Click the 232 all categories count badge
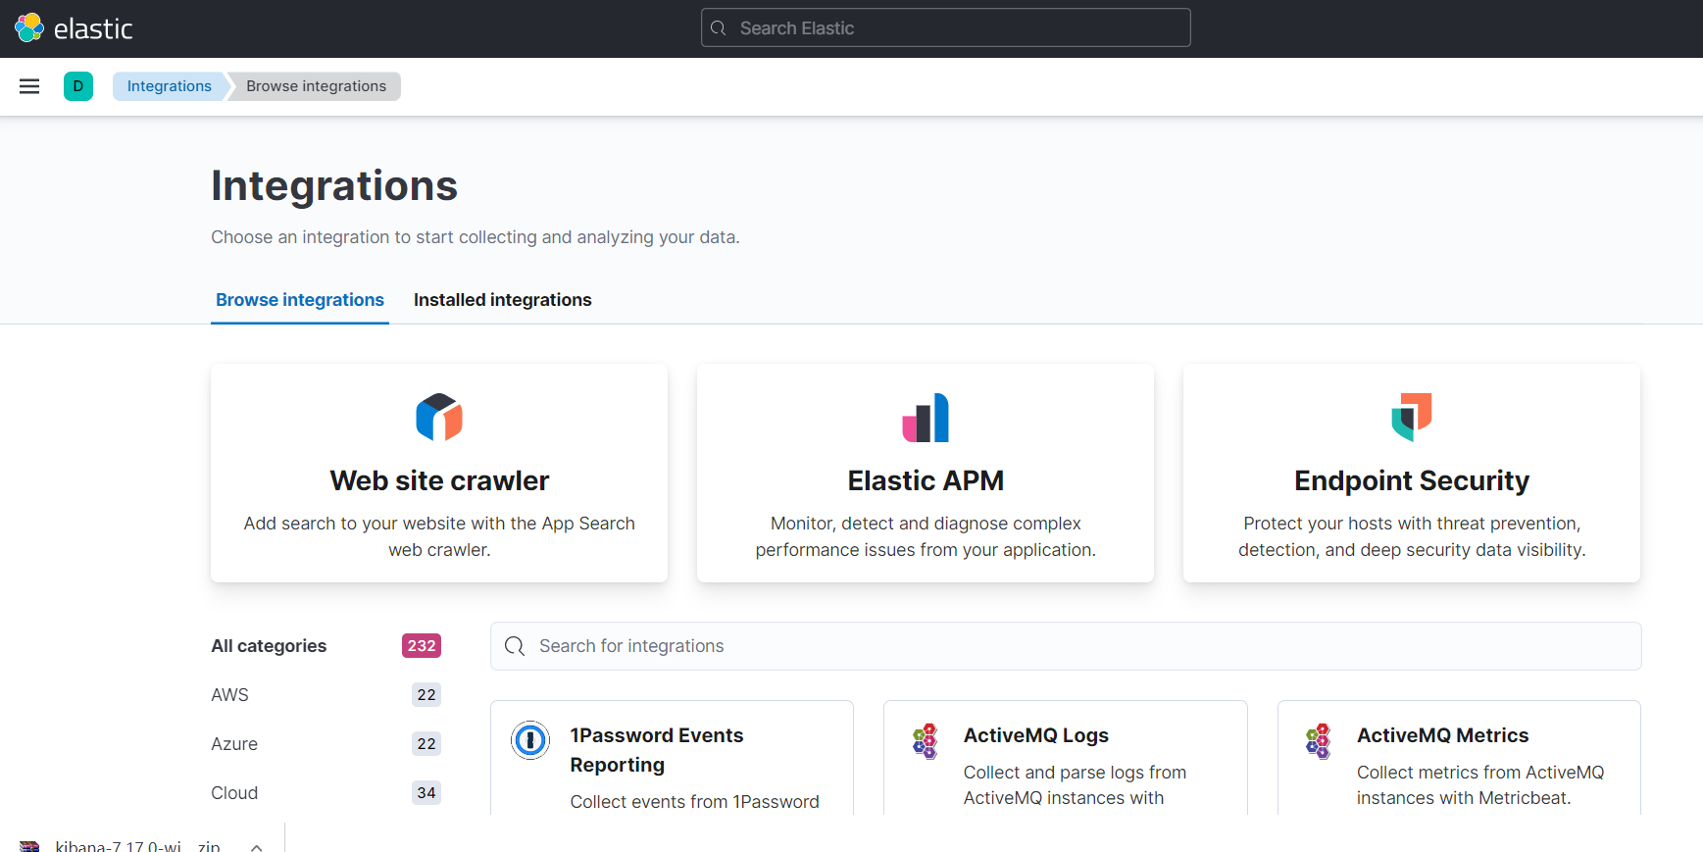This screenshot has height=852, width=1703. 422,646
